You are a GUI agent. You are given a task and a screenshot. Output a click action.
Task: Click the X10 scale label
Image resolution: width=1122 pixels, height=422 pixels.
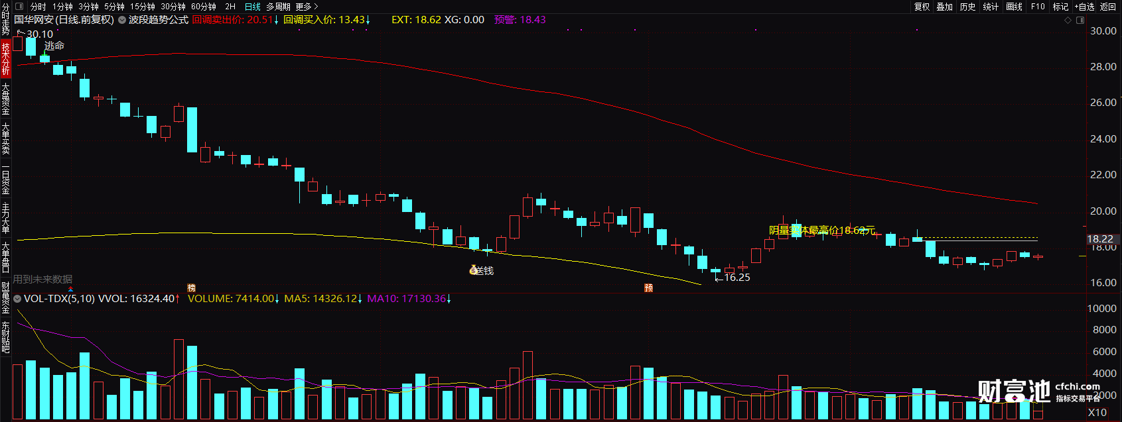1097,412
